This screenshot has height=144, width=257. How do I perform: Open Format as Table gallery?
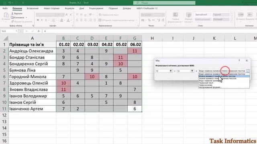[x=189, y=18]
